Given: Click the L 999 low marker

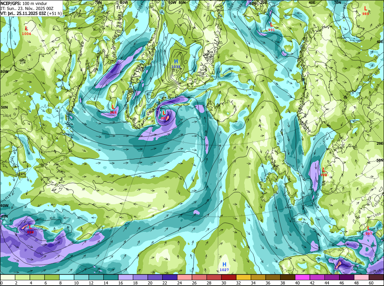Looking at the screenshot, I should (30, 229).
